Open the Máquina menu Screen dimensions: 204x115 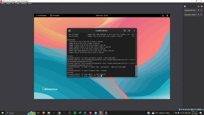point(8,4)
